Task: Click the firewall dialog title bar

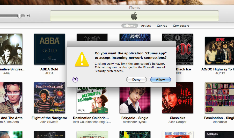Action: click(121, 44)
